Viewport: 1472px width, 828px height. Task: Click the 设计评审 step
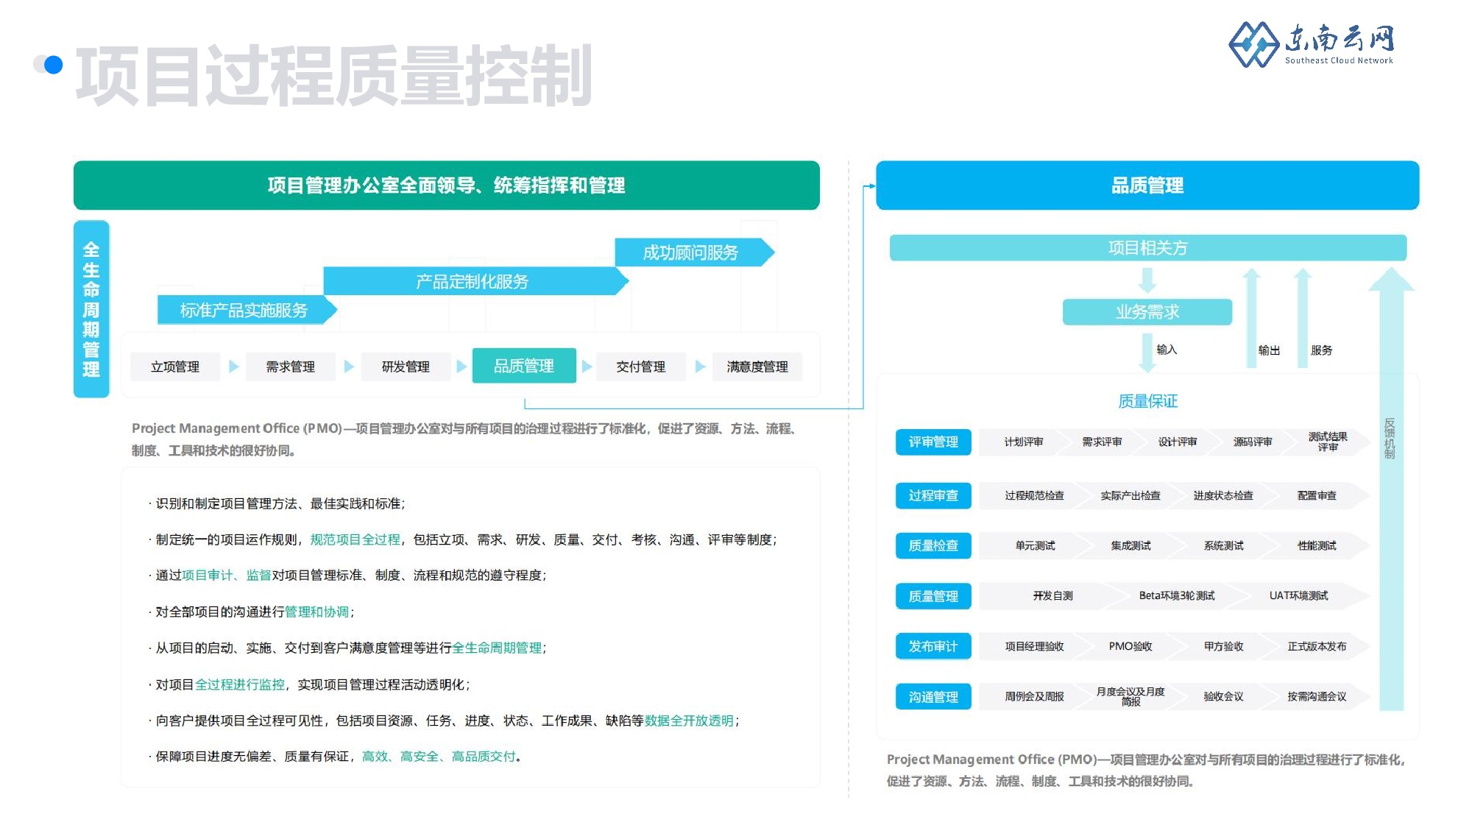tap(1178, 442)
